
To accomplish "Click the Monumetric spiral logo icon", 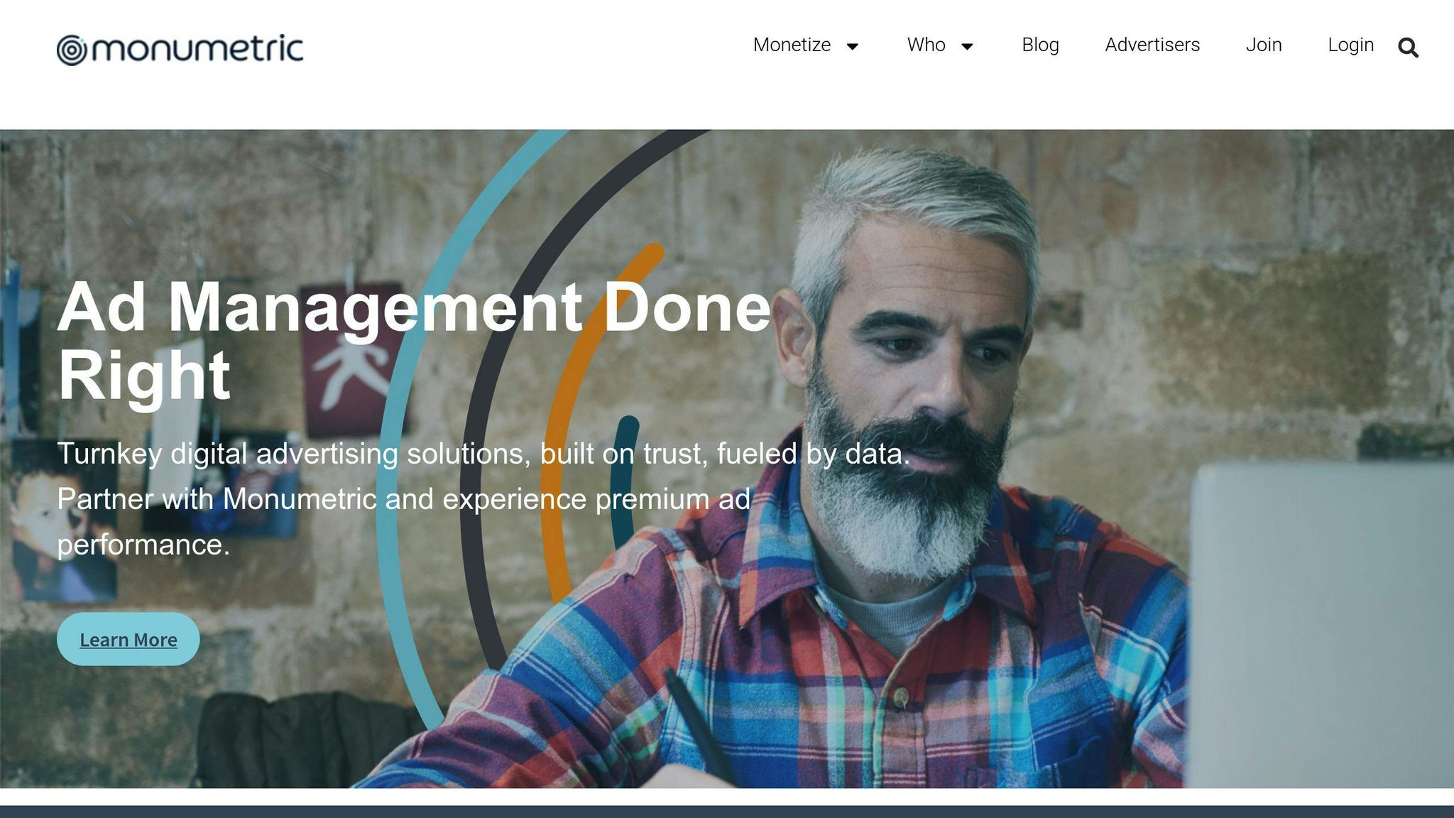I will click(72, 50).
